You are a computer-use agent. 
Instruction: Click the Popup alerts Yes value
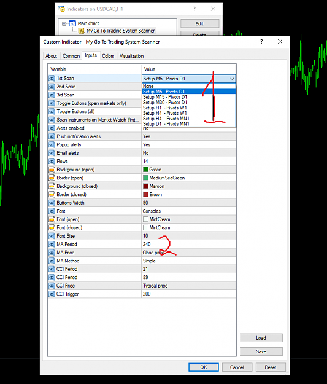click(147, 145)
